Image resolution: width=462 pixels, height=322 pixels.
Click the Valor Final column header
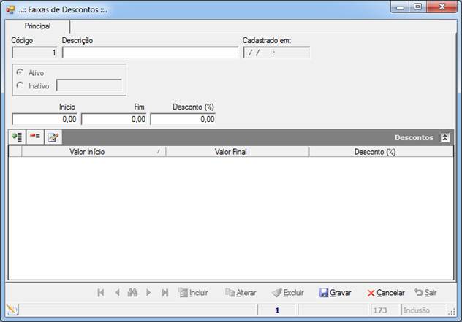(x=238, y=152)
